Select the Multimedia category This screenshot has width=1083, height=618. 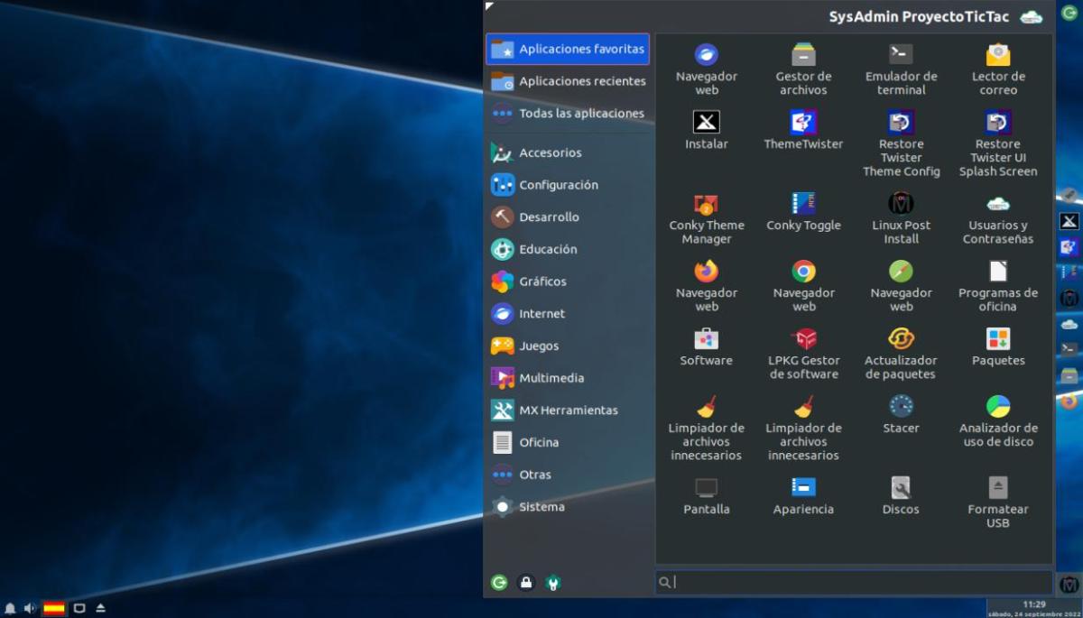click(551, 378)
